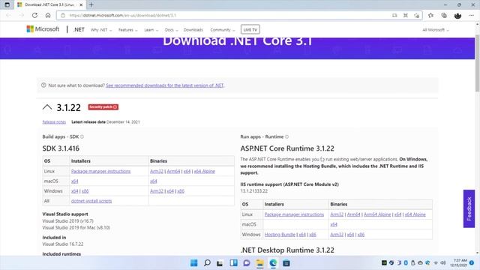Click the info icon beside Run apps - Runtime

click(x=286, y=136)
